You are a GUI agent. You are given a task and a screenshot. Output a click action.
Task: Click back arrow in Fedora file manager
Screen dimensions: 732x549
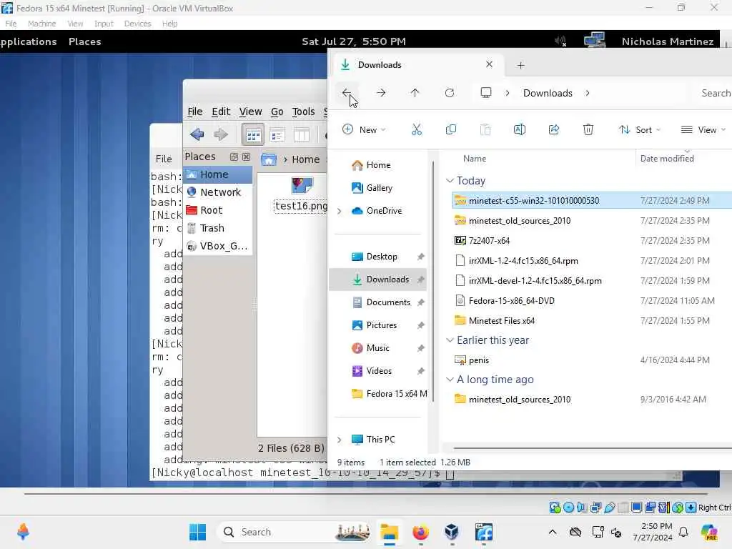click(x=197, y=134)
